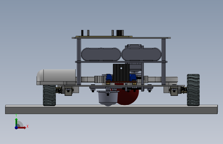Select the ribbed black connector on the top board

tap(120, 33)
